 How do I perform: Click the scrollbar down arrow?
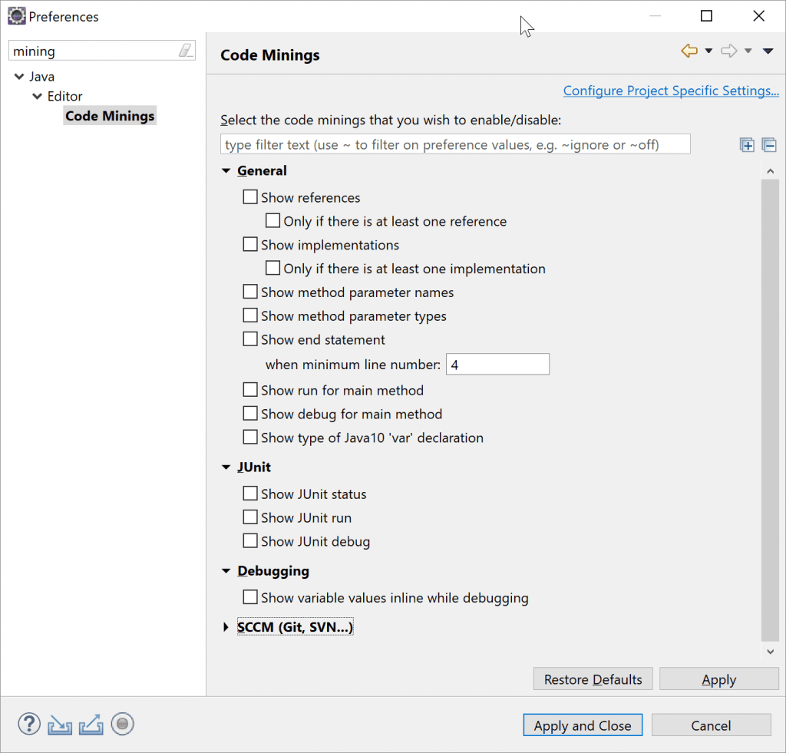point(770,651)
